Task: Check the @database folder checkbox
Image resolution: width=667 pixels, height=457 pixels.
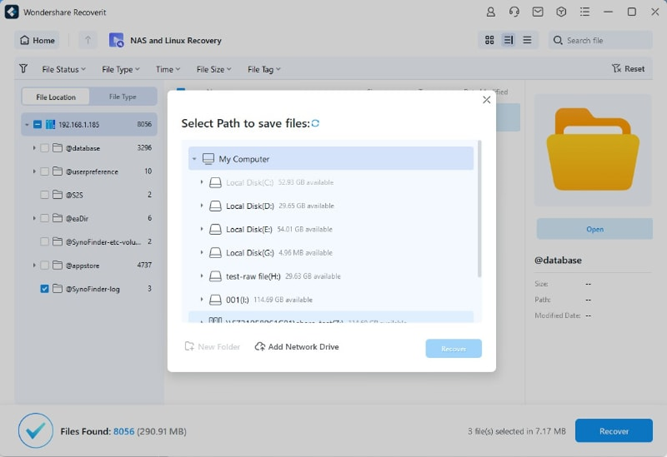Action: (44, 148)
